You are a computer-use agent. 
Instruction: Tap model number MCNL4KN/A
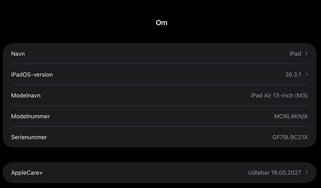291,116
